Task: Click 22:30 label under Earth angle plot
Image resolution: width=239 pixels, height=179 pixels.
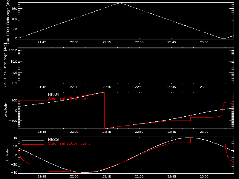Action: pyautogui.click(x=139, y=42)
